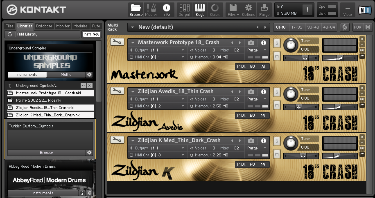
Task: Open Midi Ch dropdown for Masterwork
Action: (183, 57)
